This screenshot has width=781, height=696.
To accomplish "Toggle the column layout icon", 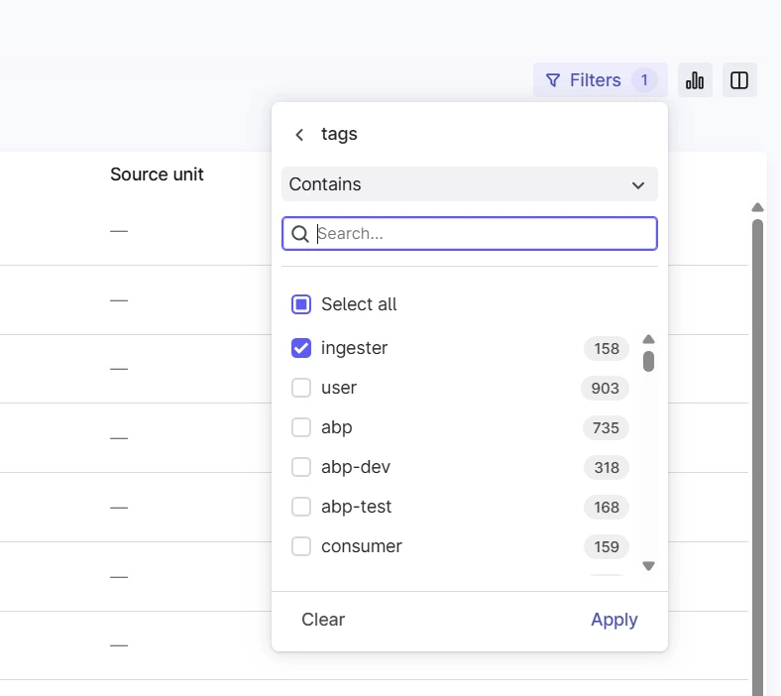I will [x=739, y=80].
